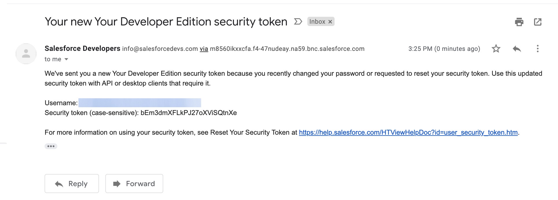The image size is (558, 200).
Task: Open the three-dot More options menu
Action: click(x=537, y=49)
